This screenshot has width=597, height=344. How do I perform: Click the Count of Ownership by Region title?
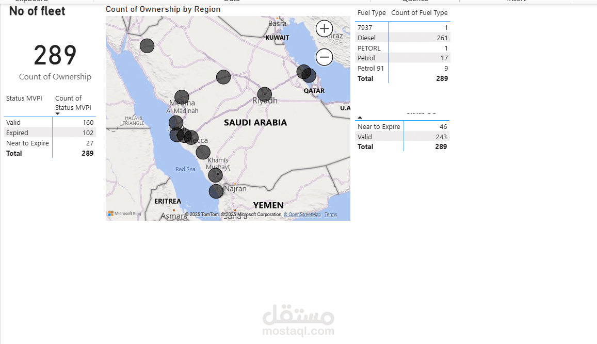click(x=163, y=9)
